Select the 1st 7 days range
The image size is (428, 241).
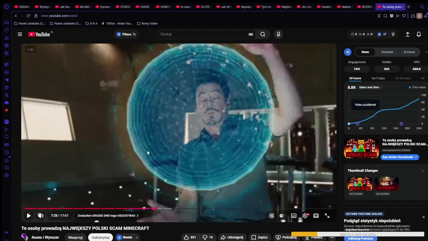point(378,78)
